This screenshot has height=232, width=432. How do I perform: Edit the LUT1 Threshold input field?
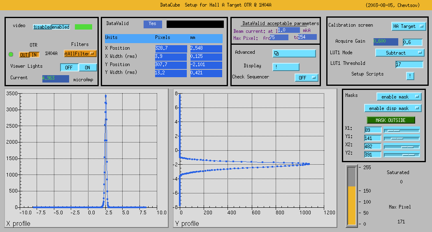tap(409, 64)
